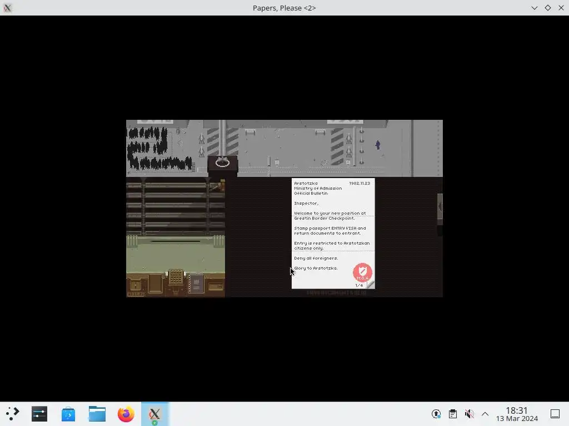
Task: Click the 'Deny all foreigners.' bulletin line
Action: (316, 258)
